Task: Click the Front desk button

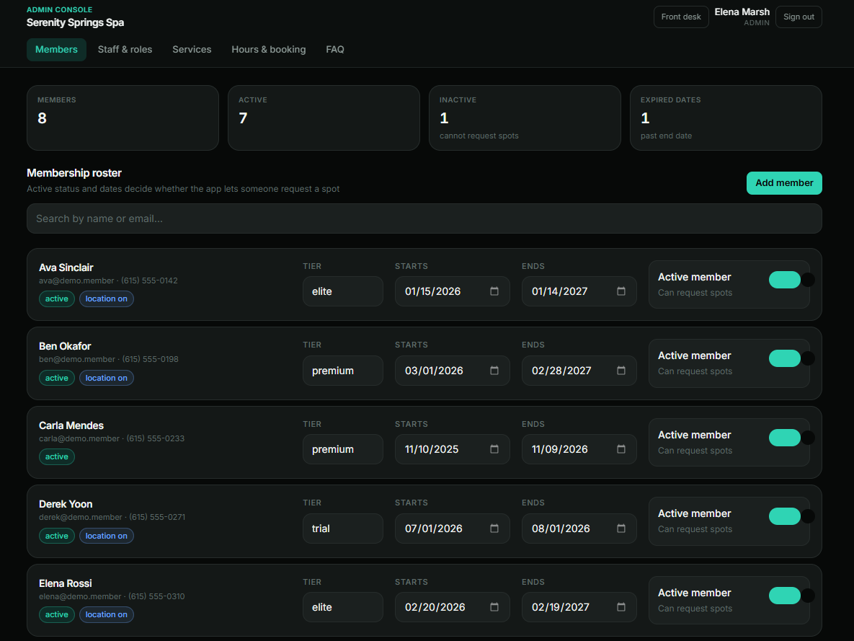Action: tap(681, 17)
